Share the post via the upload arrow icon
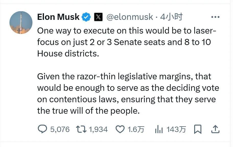This screenshot has width=233, height=147. [x=215, y=129]
